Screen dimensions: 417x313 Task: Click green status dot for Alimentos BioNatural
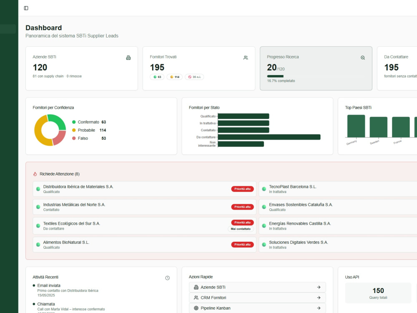(x=38, y=245)
